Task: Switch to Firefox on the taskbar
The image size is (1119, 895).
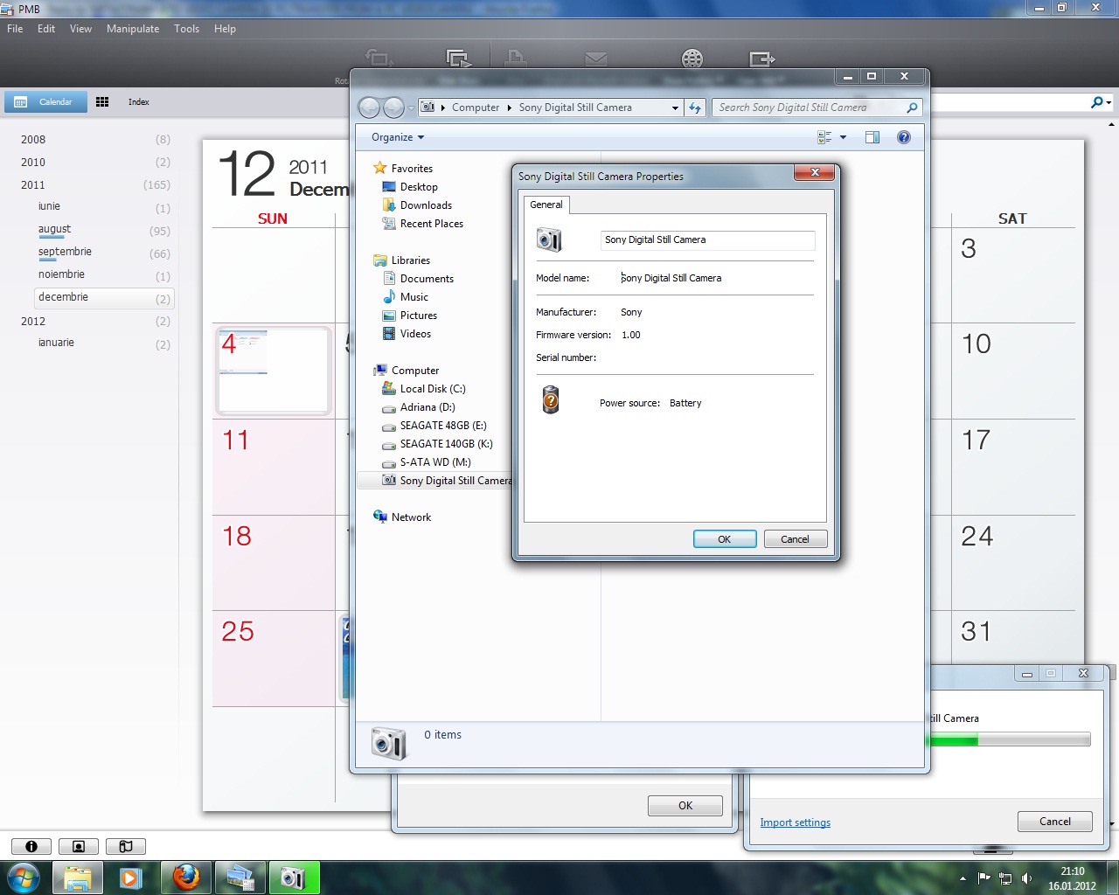Action: coord(185,878)
